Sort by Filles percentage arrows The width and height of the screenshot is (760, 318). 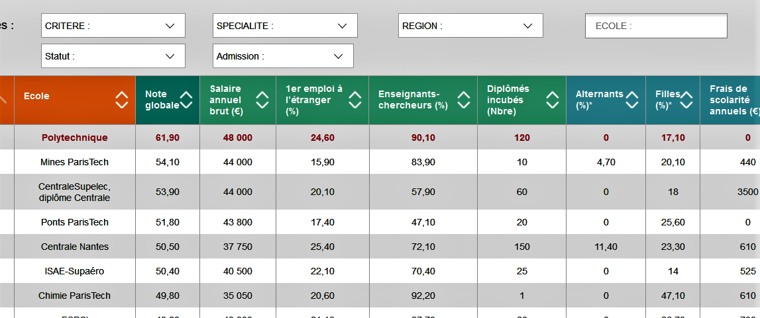[686, 100]
